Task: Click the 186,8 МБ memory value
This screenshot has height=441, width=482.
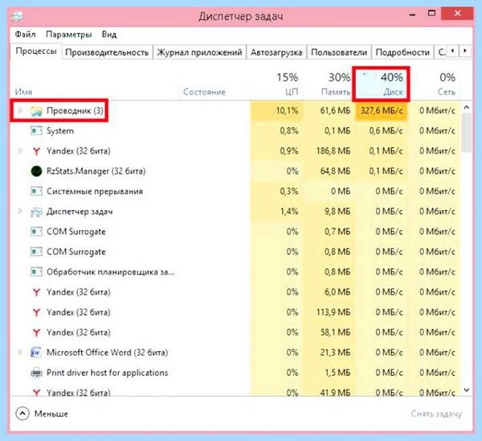Action: point(333,151)
